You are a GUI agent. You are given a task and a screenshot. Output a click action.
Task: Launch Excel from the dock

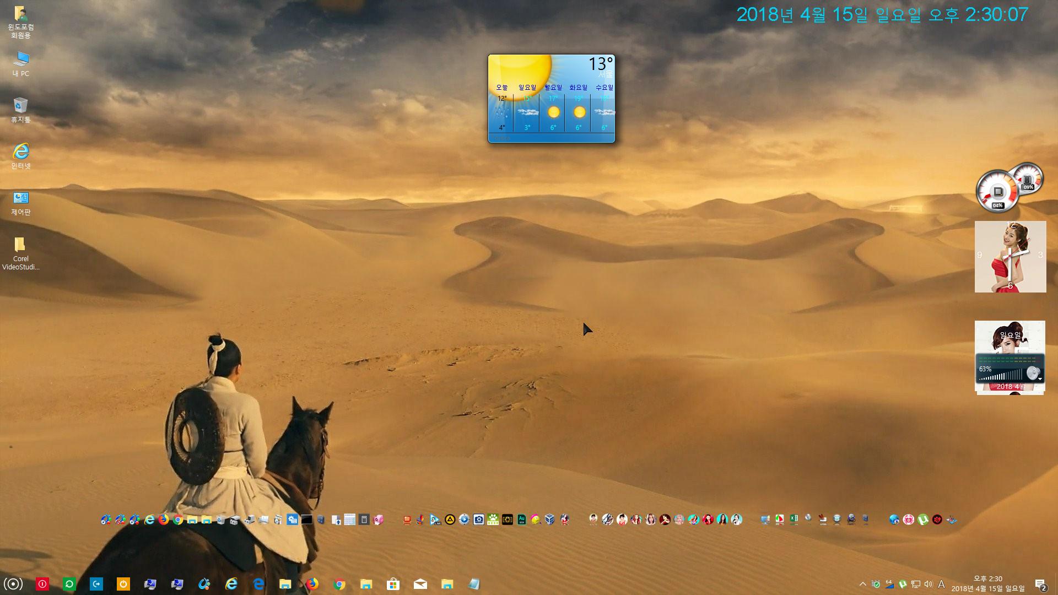794,519
